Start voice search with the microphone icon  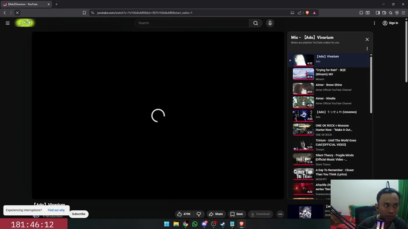point(270,23)
